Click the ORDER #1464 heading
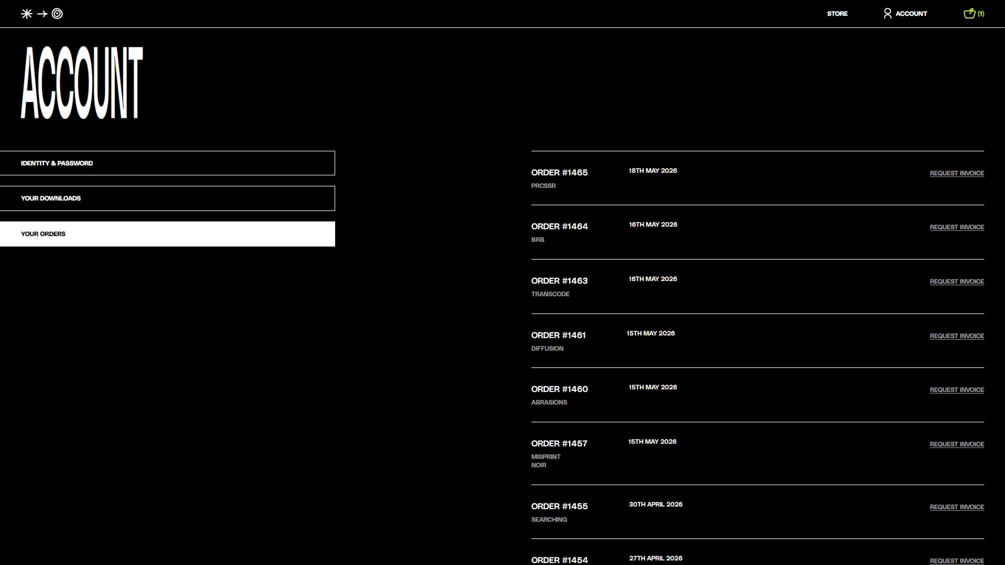 [x=559, y=227]
